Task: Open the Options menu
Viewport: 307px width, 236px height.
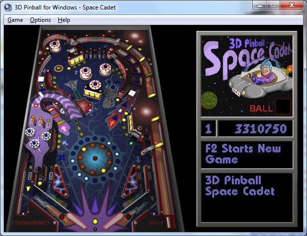Action: click(40, 20)
